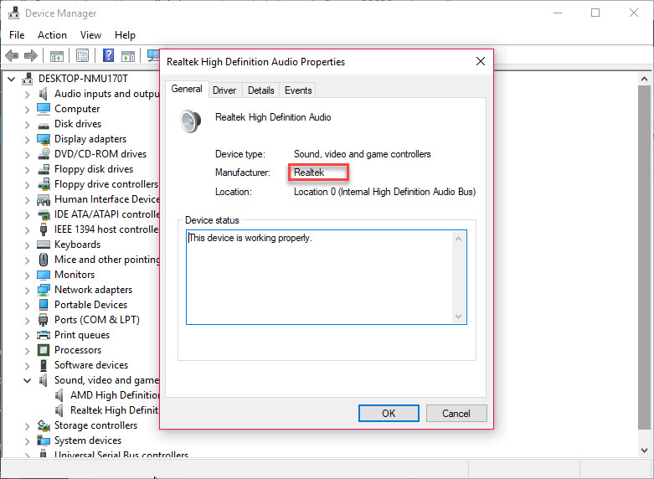The height and width of the screenshot is (479, 654).
Task: Click the System devices icon
Action: click(x=44, y=440)
